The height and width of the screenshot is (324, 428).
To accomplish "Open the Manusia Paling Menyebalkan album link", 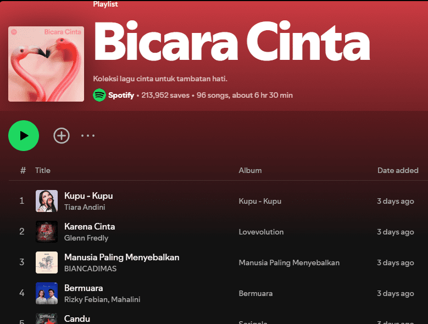I will 289,262.
